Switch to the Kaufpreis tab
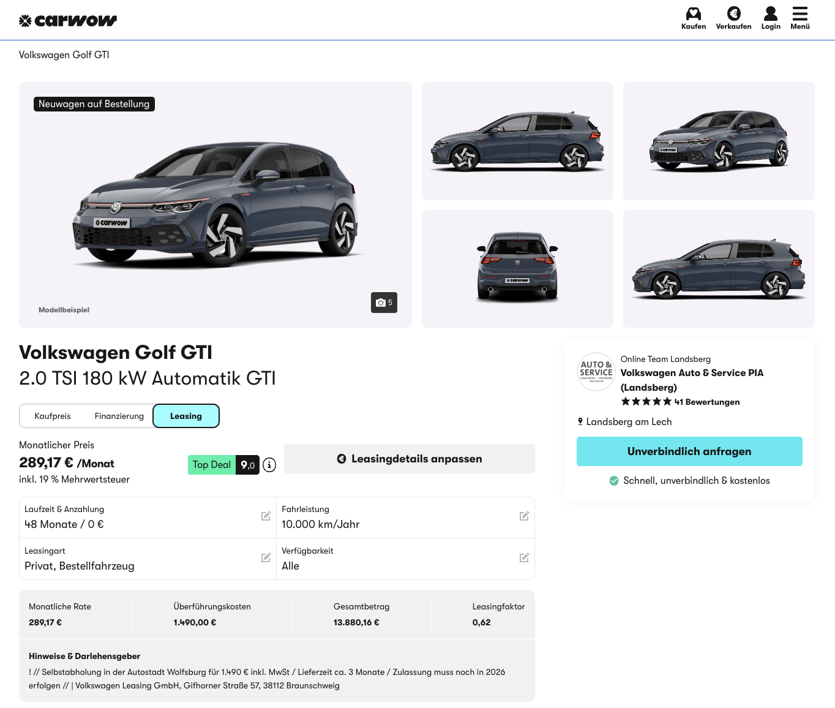The image size is (835, 708). (x=53, y=416)
